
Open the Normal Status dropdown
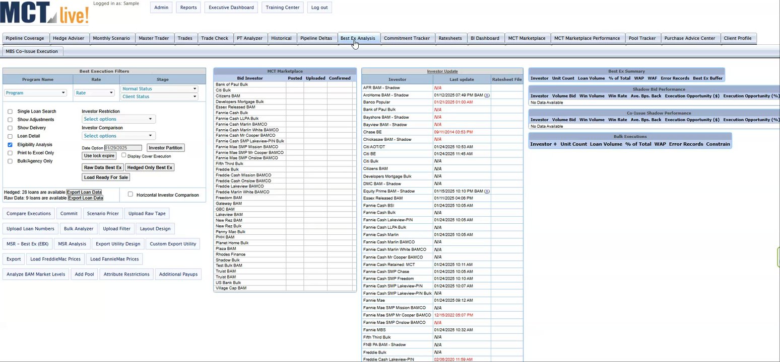(x=159, y=89)
